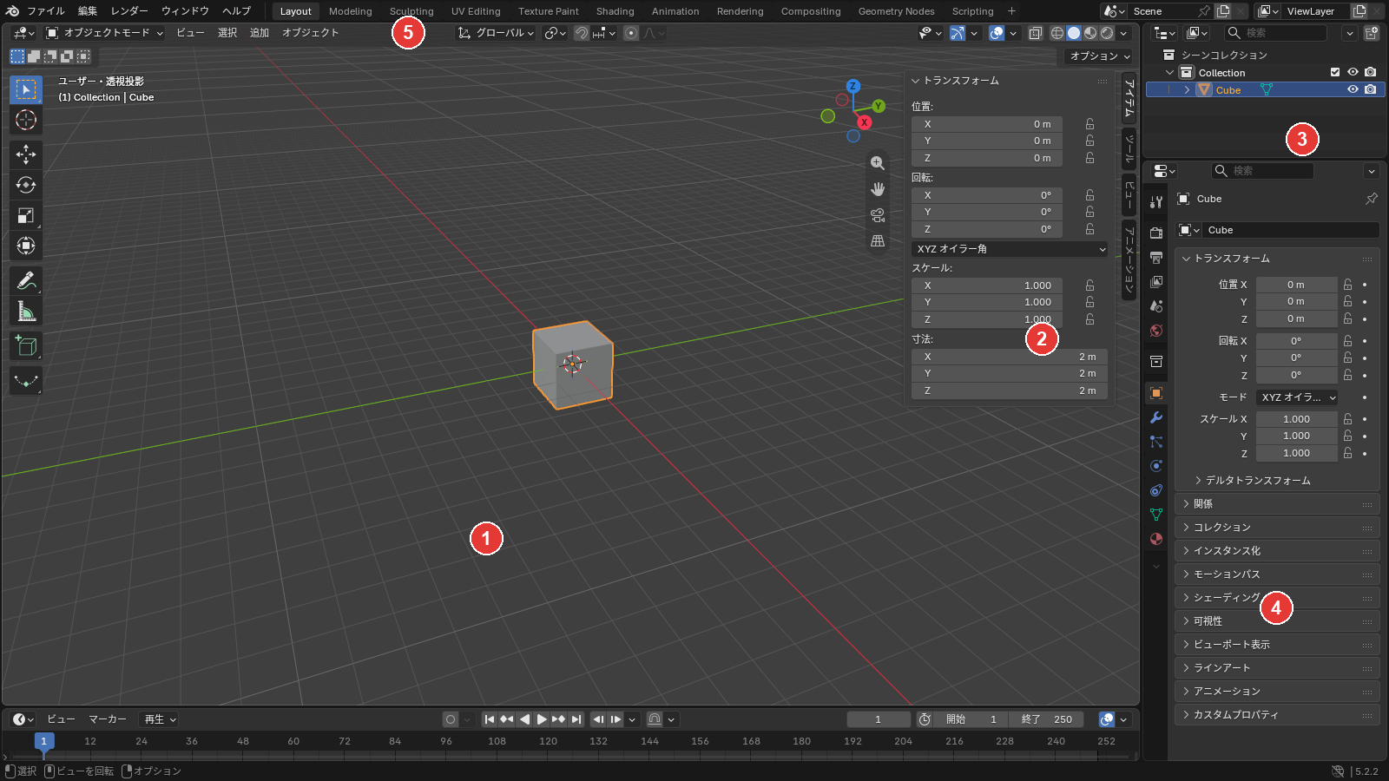Click the current frame number field

879,719
